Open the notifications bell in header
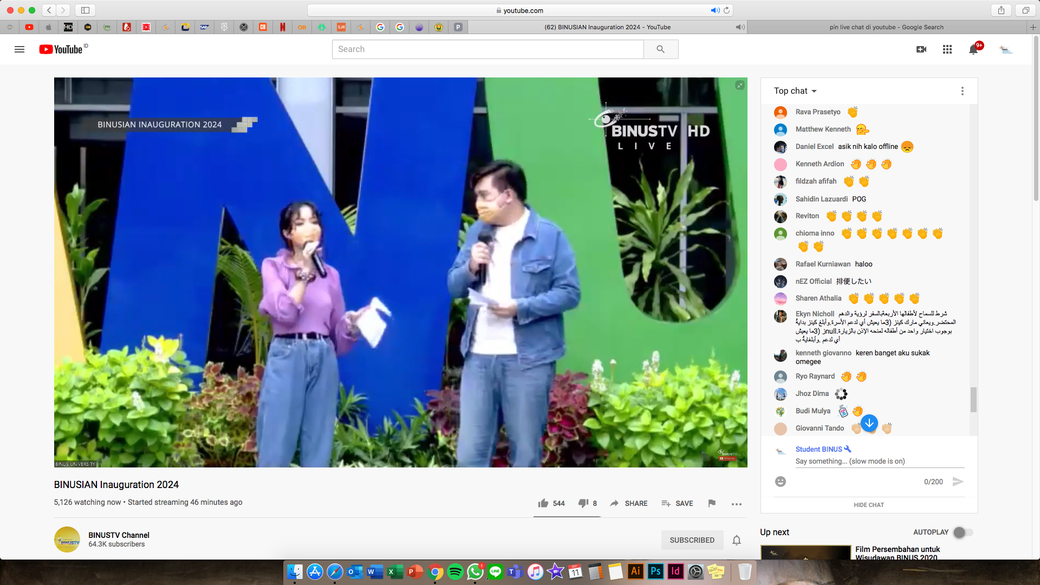 tap(973, 49)
